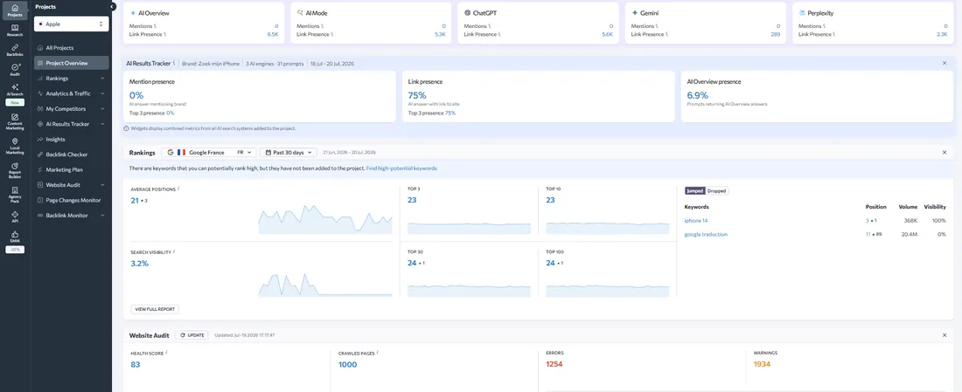Open the API section icon

point(15,217)
